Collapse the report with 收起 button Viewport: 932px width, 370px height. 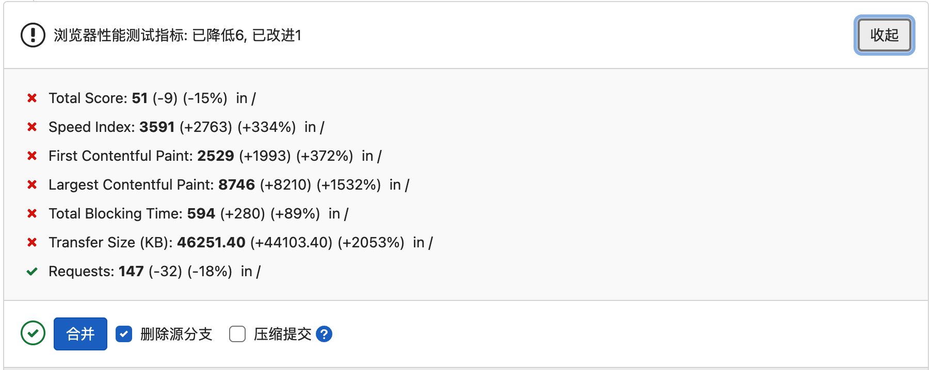[x=884, y=35]
